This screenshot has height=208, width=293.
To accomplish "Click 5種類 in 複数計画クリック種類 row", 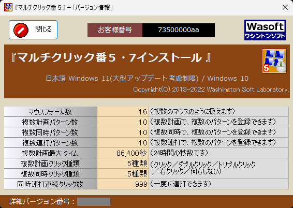I will click(123, 164).
